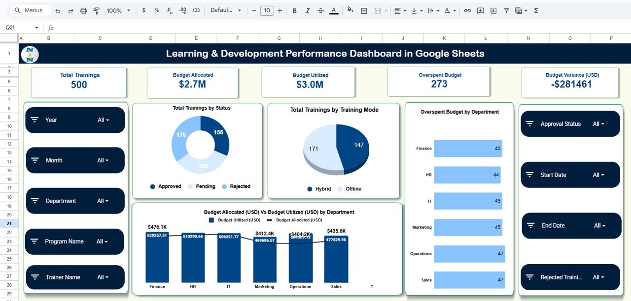The image size is (631, 301).
Task: Click the Print icon
Action: [x=84, y=10]
